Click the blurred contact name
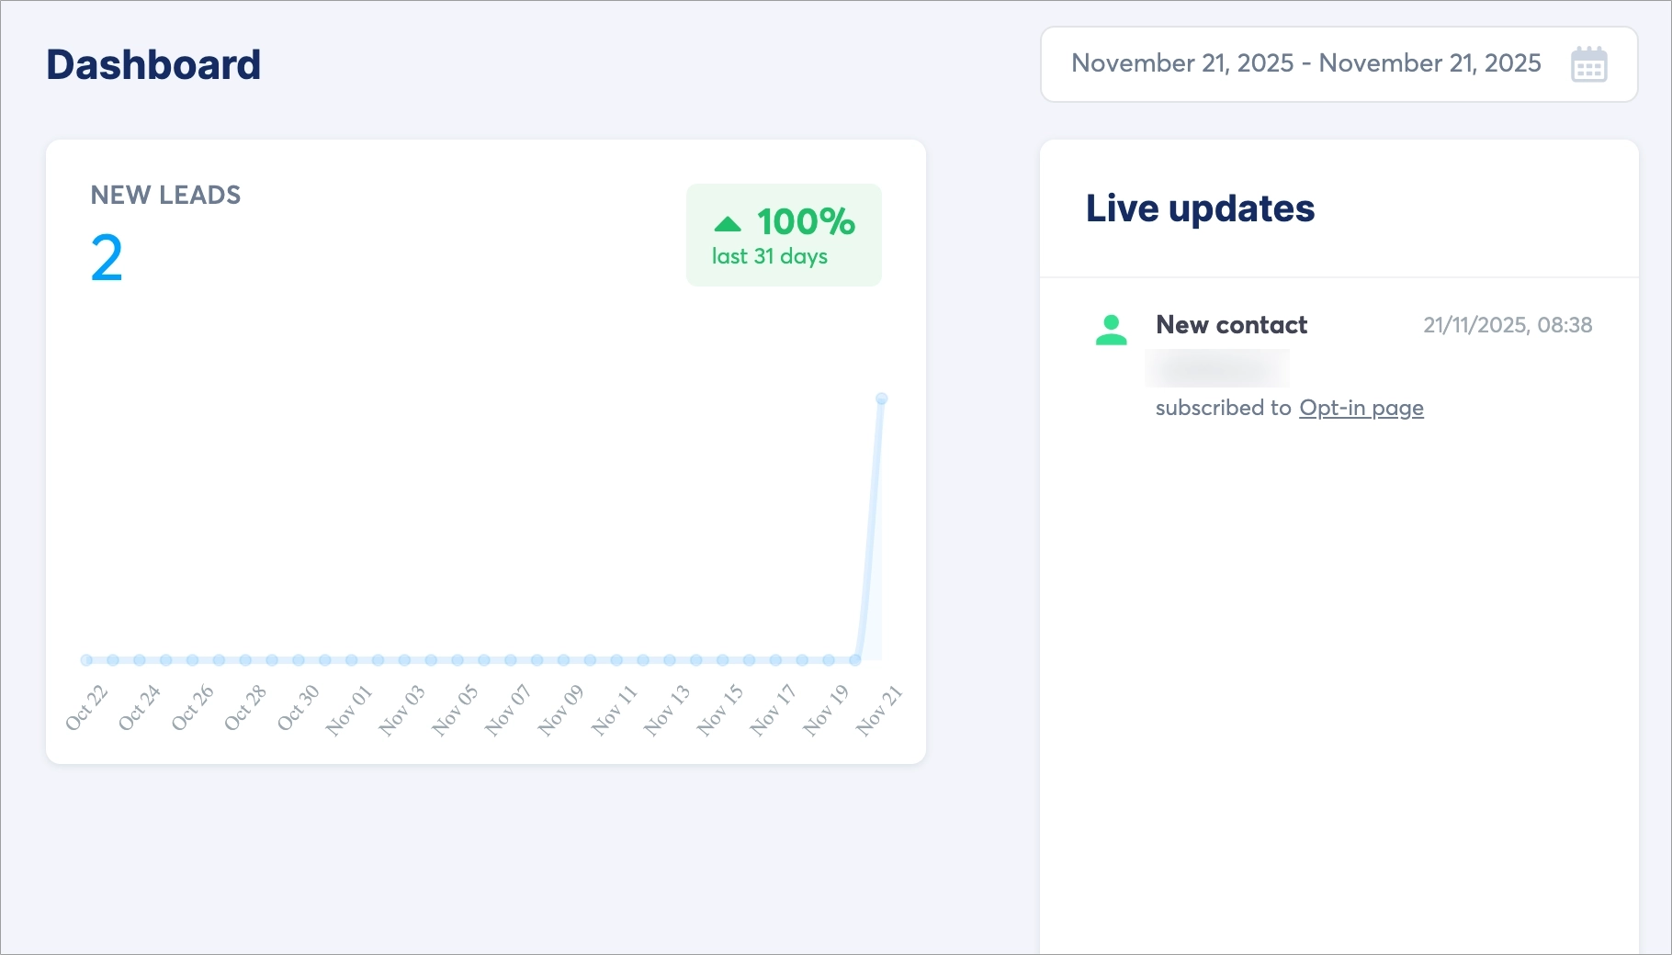The width and height of the screenshot is (1672, 955). click(x=1217, y=368)
